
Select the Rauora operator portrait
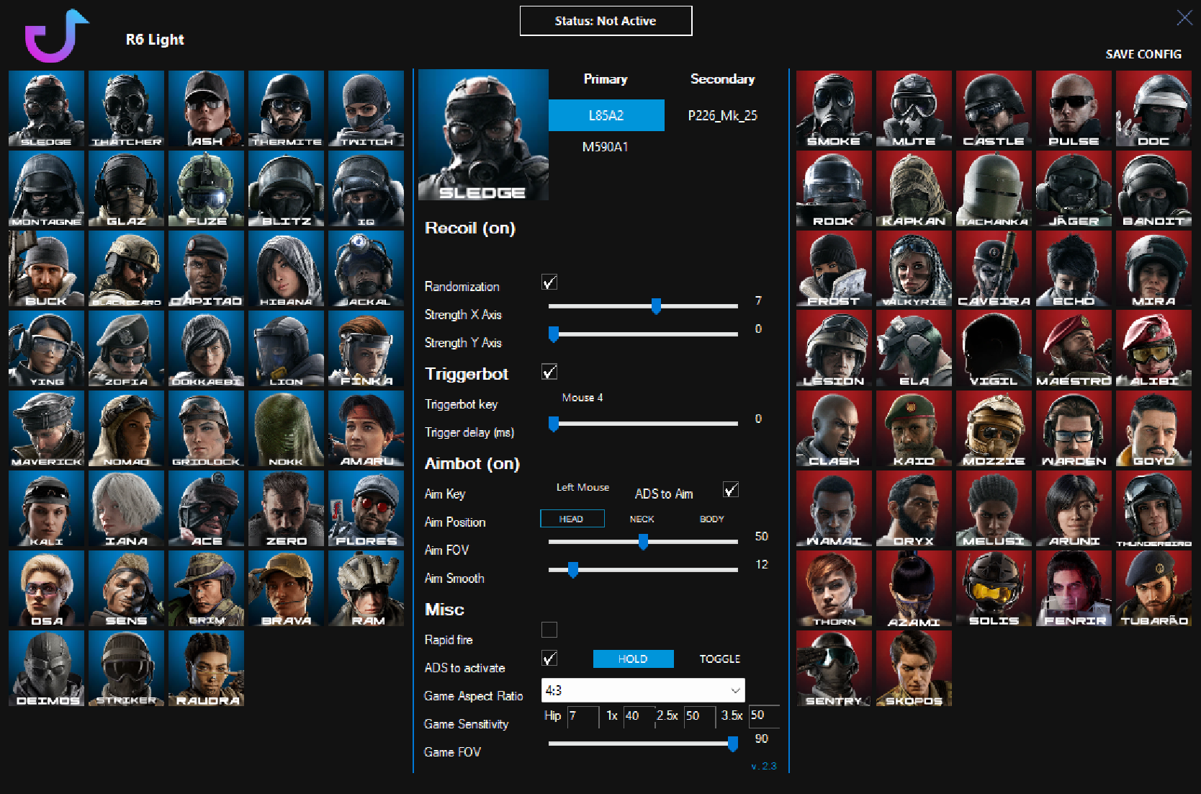point(206,669)
